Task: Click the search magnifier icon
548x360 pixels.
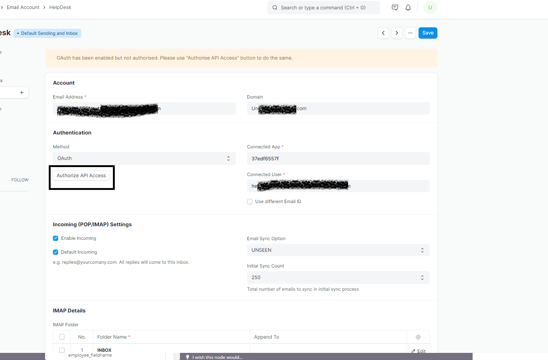Action: click(x=275, y=7)
